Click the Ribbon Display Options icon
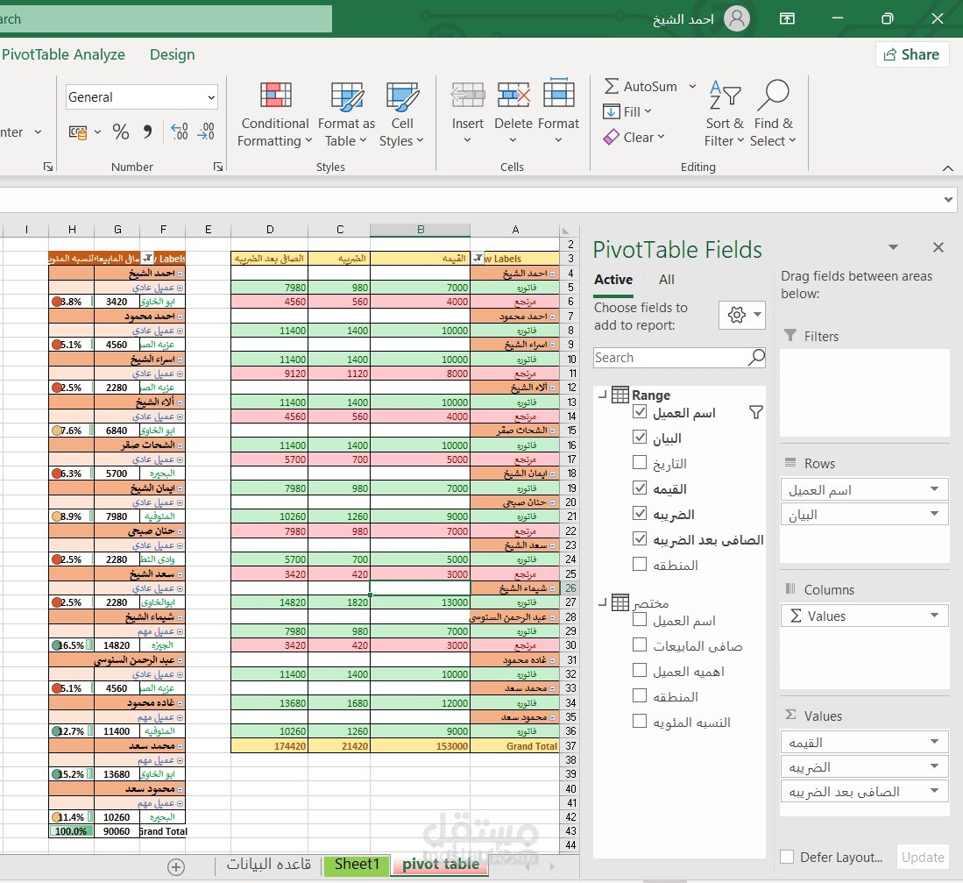Viewport: 963px width, 883px height. pos(787,18)
